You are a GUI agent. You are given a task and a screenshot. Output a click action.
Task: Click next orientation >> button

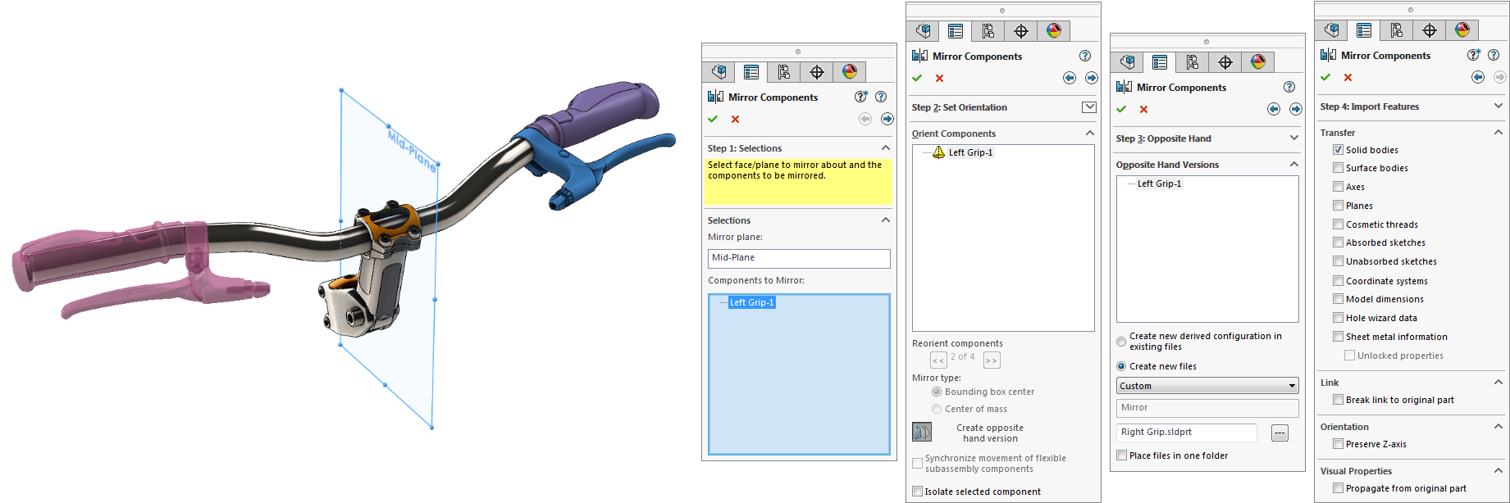992,360
